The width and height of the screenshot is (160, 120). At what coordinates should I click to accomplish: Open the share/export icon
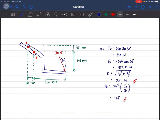[x=31, y=7]
